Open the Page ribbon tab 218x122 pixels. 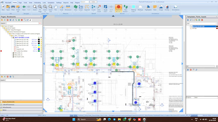20,3
